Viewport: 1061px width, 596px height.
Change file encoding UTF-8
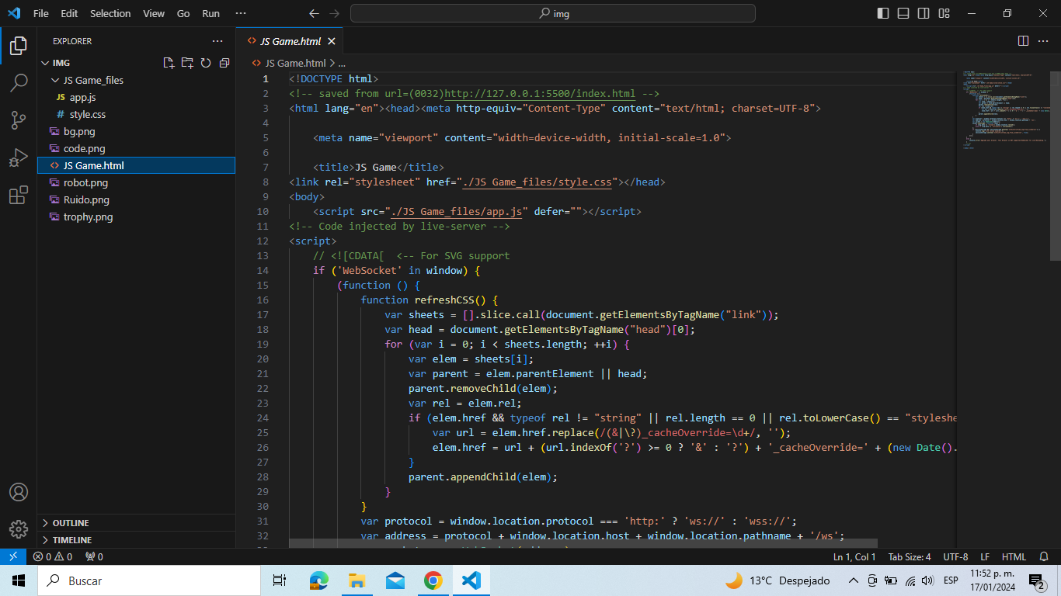click(x=955, y=556)
